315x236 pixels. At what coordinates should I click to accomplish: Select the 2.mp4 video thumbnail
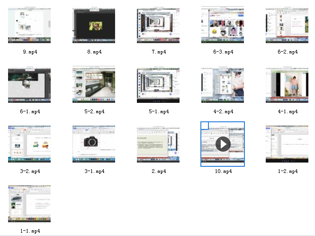click(158, 145)
